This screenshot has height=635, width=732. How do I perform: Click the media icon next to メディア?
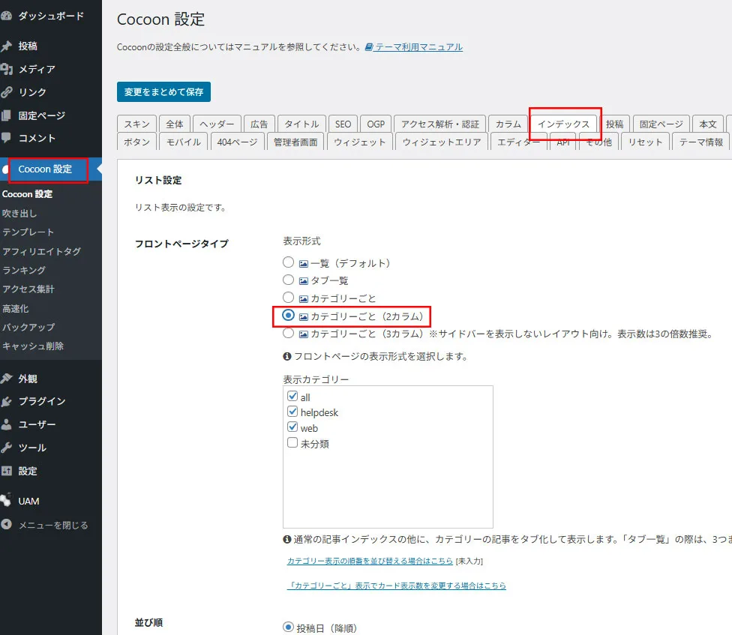7,70
